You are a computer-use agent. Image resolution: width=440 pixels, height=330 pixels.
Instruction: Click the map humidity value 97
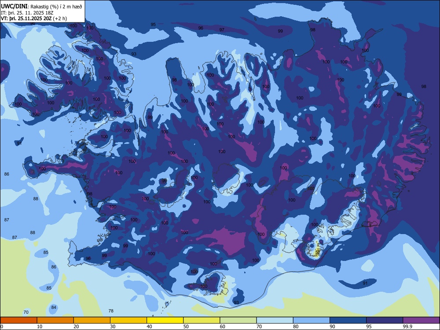[222, 29]
